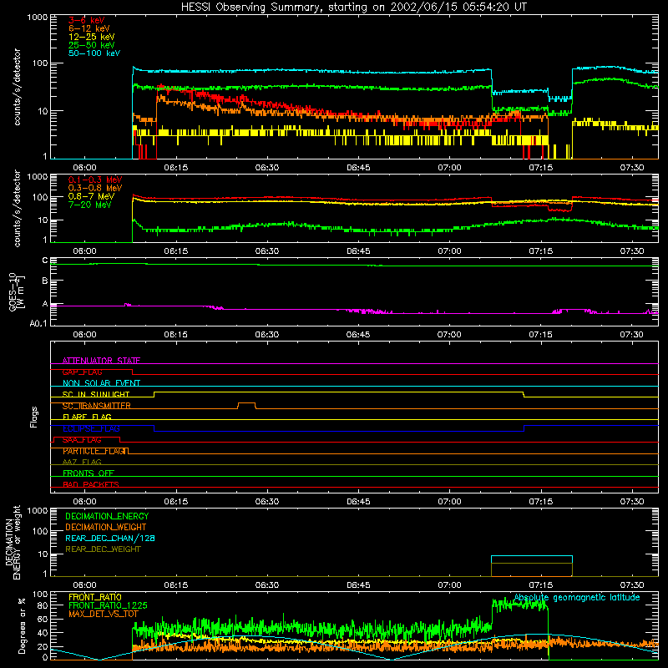The image size is (668, 668).
Task: Click the SC_TRANSMITTER flag label
Action: tap(97, 406)
